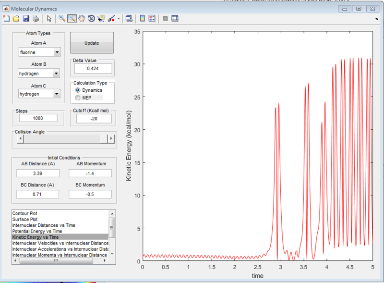
Task: Select the Zoom In magnifier tool
Action: point(62,19)
